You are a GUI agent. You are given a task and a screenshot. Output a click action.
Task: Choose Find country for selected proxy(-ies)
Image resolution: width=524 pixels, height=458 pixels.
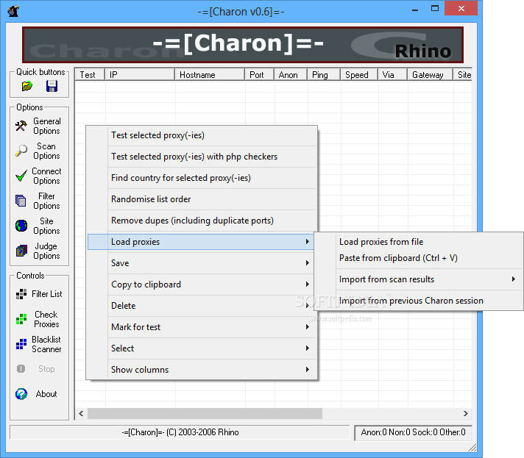point(202,178)
